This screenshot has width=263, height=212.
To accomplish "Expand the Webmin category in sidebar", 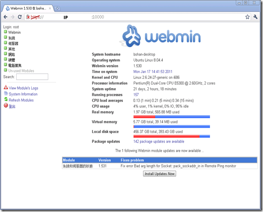I will [5, 32].
